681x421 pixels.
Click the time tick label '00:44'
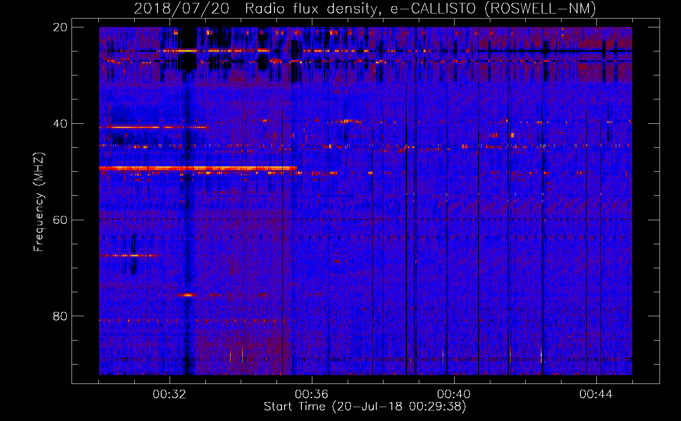pyautogui.click(x=596, y=394)
